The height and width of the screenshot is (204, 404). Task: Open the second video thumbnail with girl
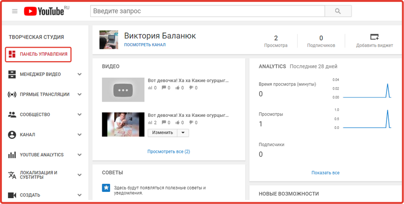pyautogui.click(x=123, y=124)
